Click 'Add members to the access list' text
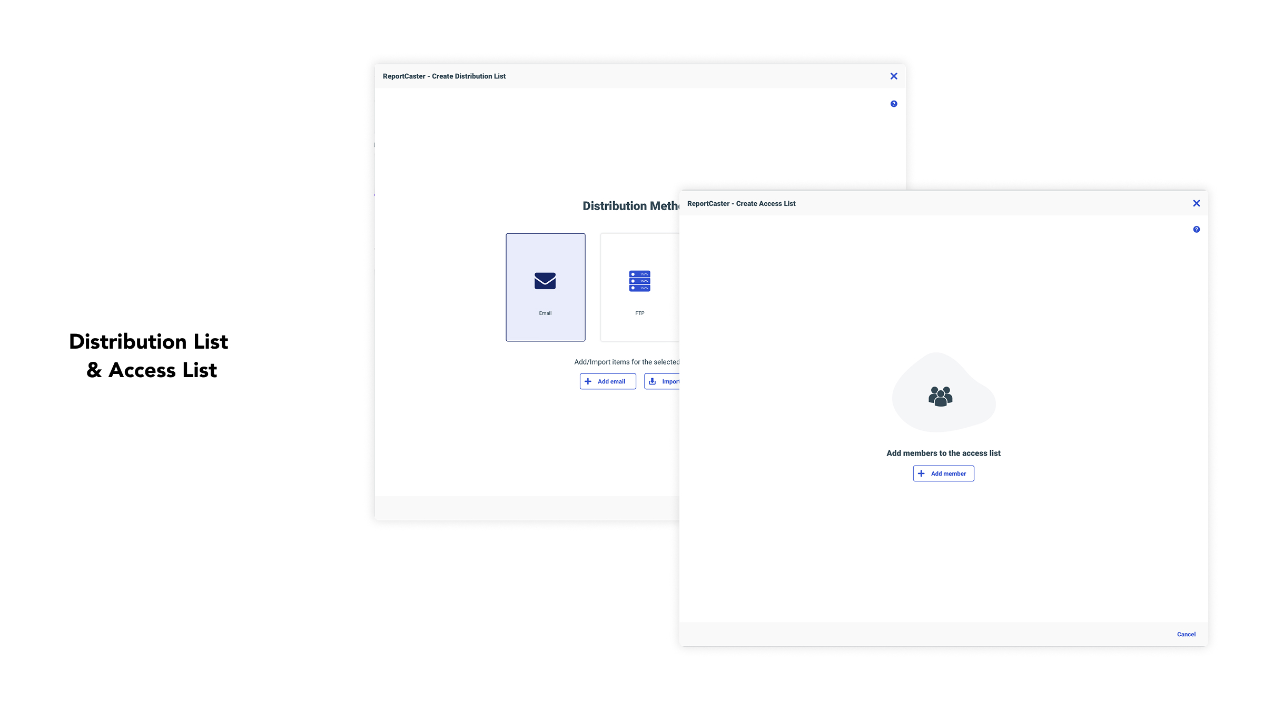 943,453
